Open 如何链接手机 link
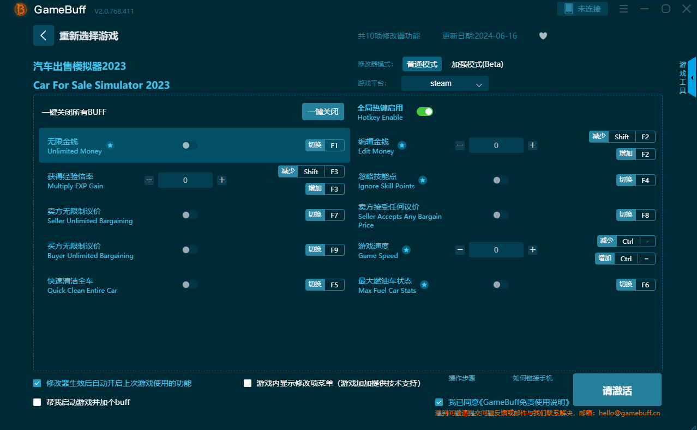This screenshot has width=697, height=430. point(533,378)
